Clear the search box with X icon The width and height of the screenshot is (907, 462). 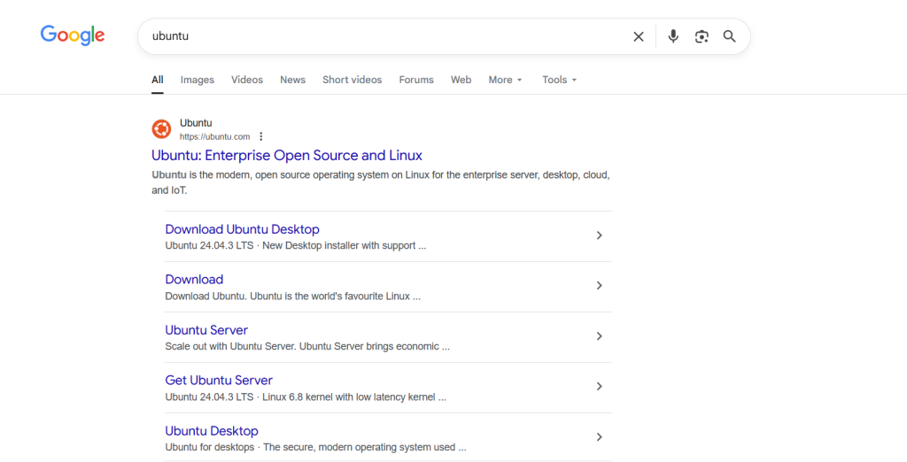click(x=638, y=36)
